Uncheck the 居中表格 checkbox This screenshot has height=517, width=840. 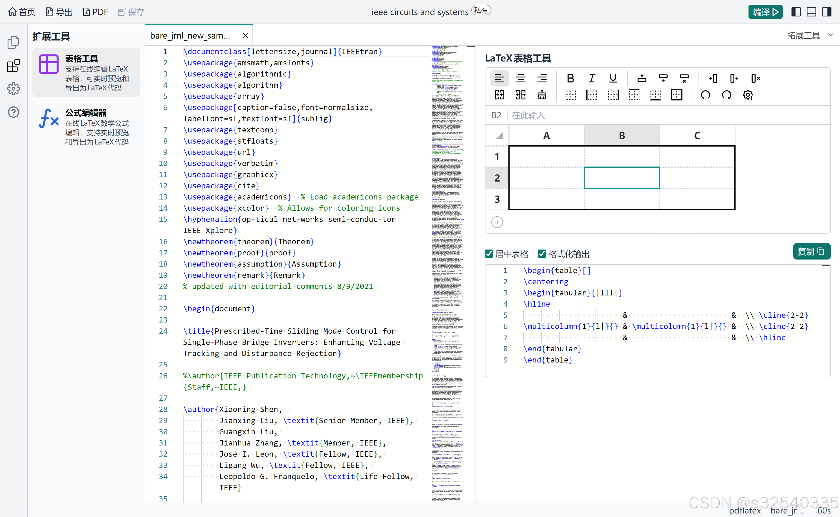point(489,254)
